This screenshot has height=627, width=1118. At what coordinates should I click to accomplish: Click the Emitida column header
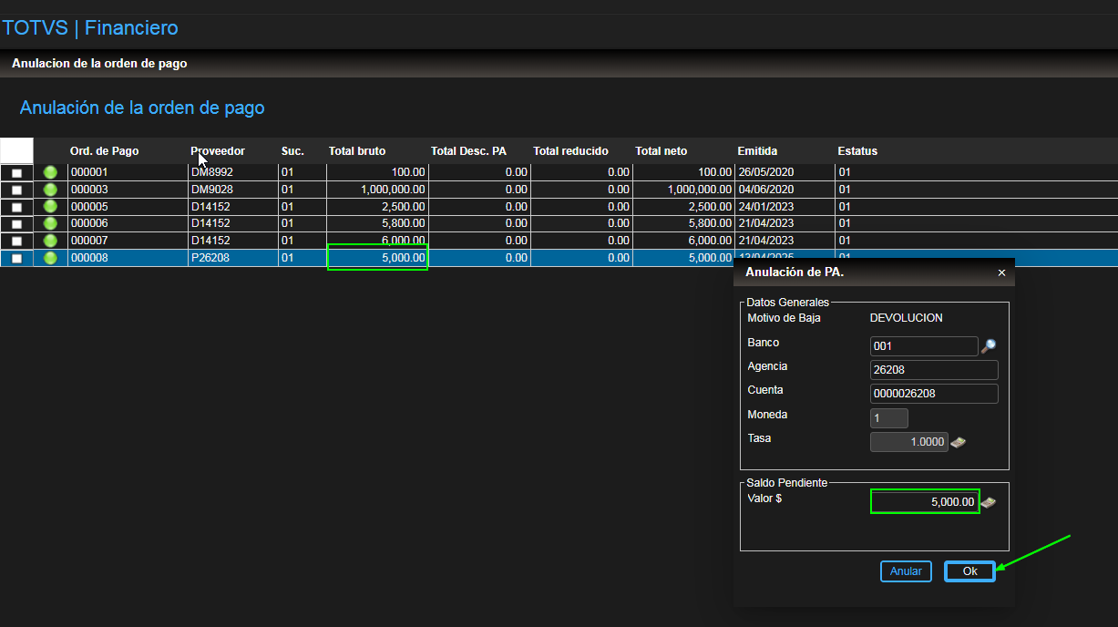coord(757,151)
